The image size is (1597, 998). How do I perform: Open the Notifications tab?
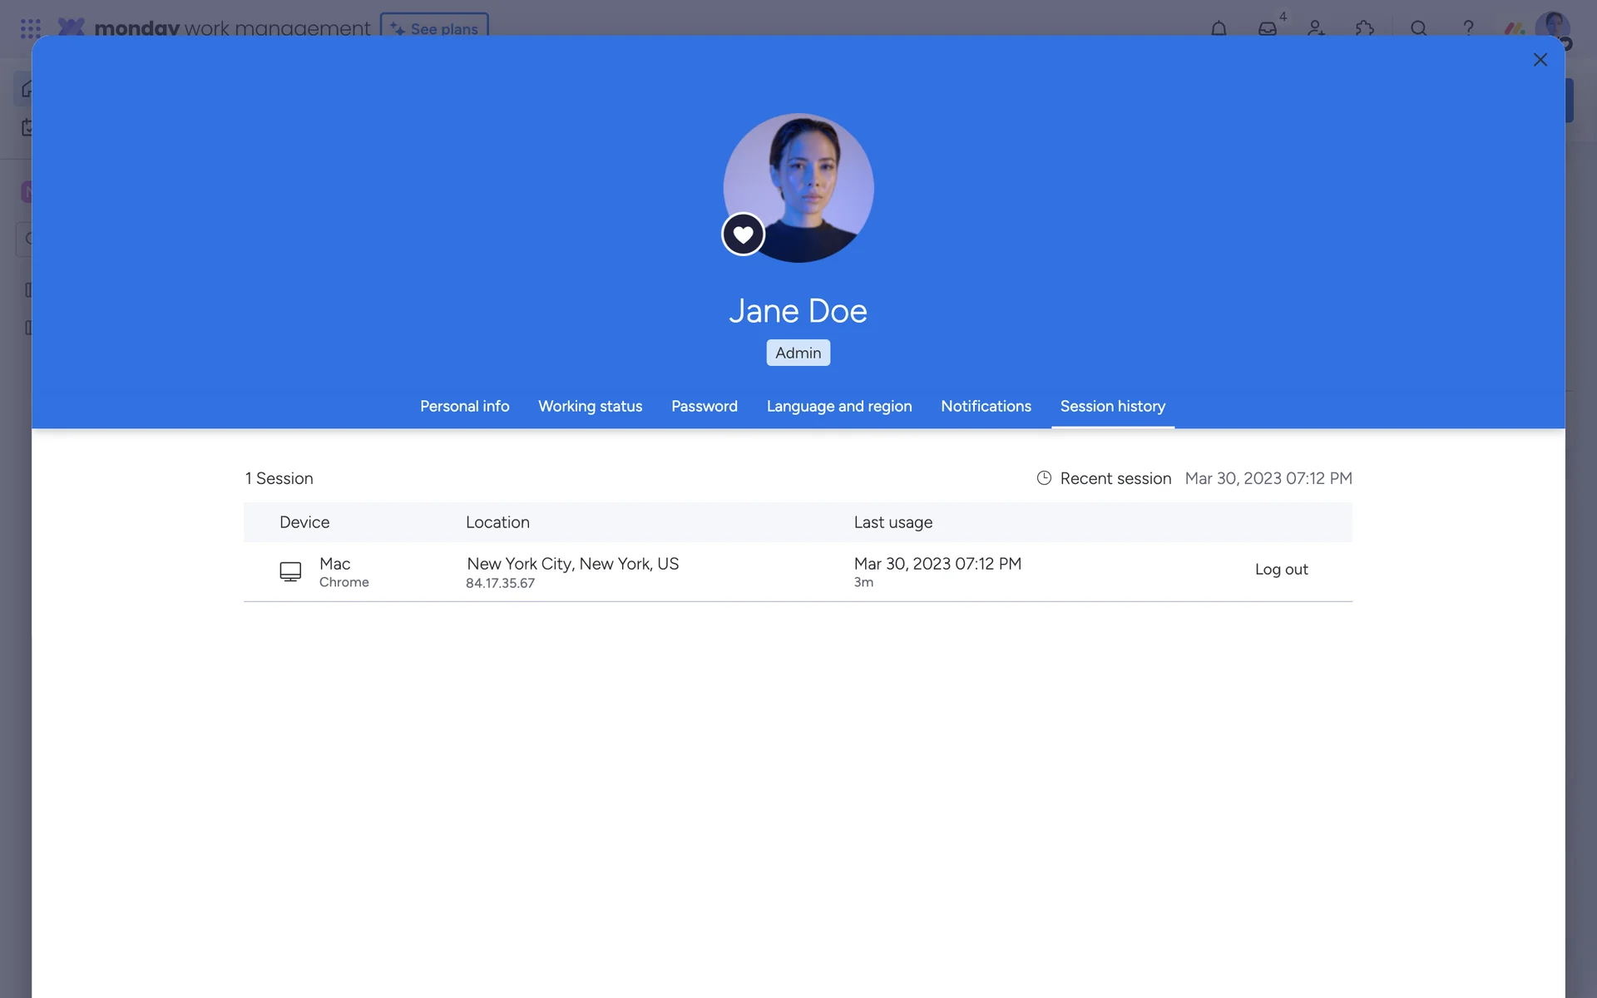[986, 406]
